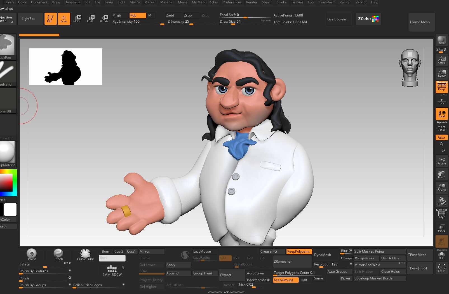Select the CurveTube brush icon
Viewport: 449px width, 294px height.
[x=85, y=255]
